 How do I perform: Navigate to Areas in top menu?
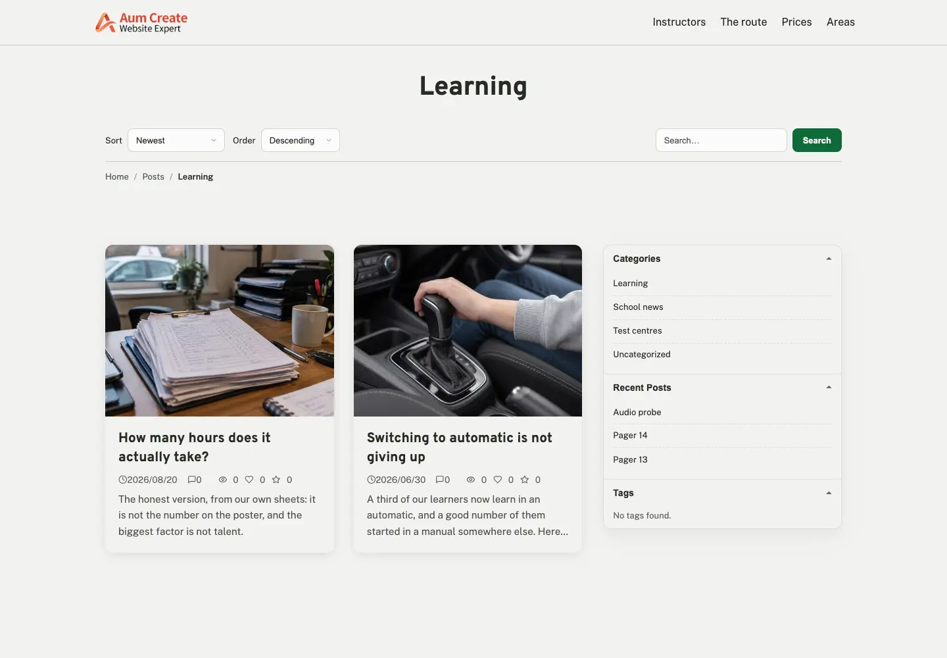click(x=840, y=22)
